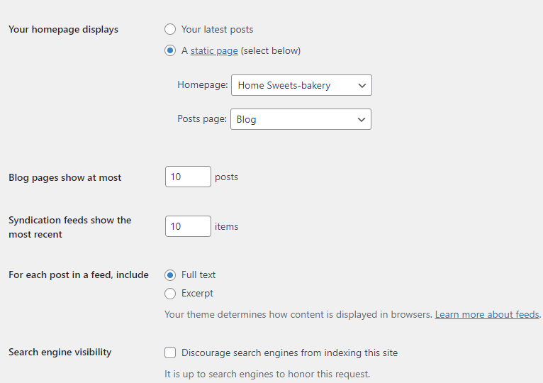
Task: Expand the Posts page dropdown showing Blog
Action: tap(301, 119)
